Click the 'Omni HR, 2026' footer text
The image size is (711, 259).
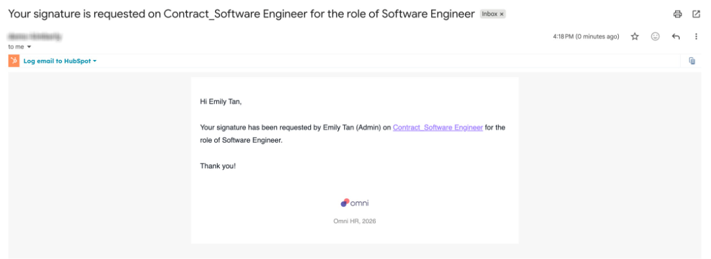(x=355, y=221)
